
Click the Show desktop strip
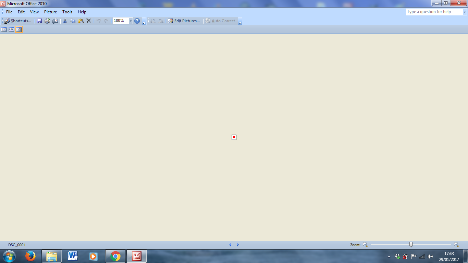[x=466, y=256]
